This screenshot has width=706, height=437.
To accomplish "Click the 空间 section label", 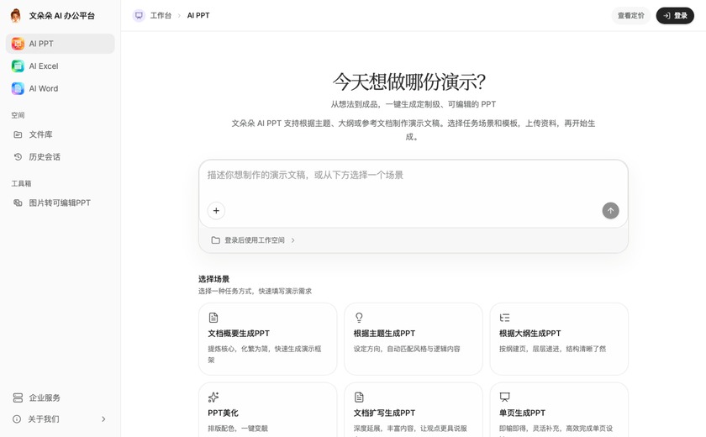I will pyautogui.click(x=18, y=115).
